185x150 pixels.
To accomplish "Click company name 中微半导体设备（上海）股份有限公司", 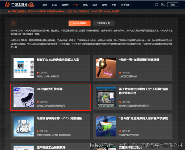I will click(54, 135).
